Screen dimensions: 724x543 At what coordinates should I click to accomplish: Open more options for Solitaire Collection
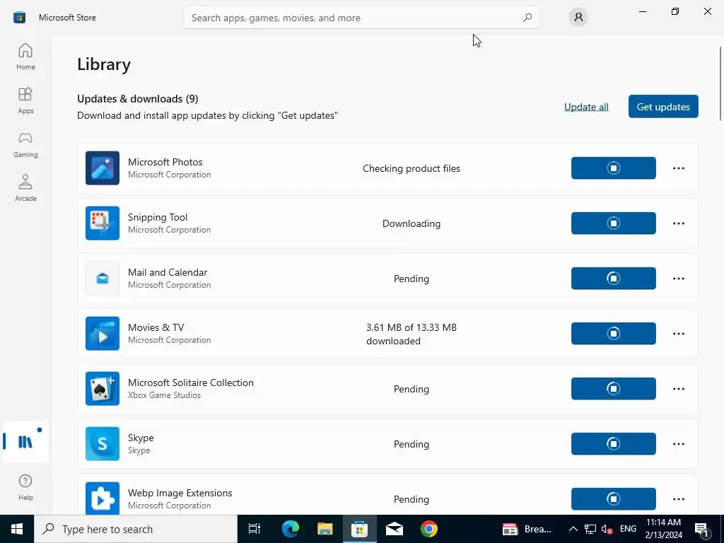point(678,389)
